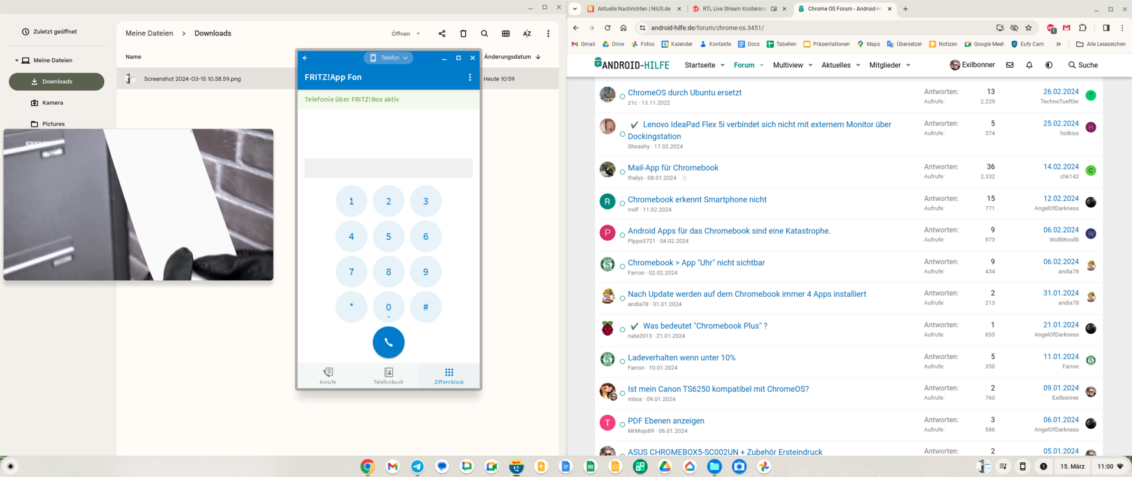Click the phone number input field
This screenshot has width=1132, height=477.
point(388,168)
